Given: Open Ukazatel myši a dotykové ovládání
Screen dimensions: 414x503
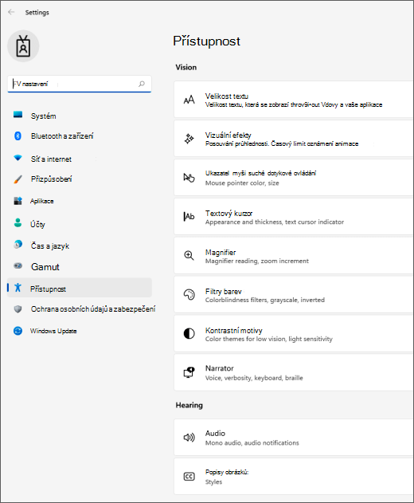Looking at the screenshot, I should pos(294,178).
